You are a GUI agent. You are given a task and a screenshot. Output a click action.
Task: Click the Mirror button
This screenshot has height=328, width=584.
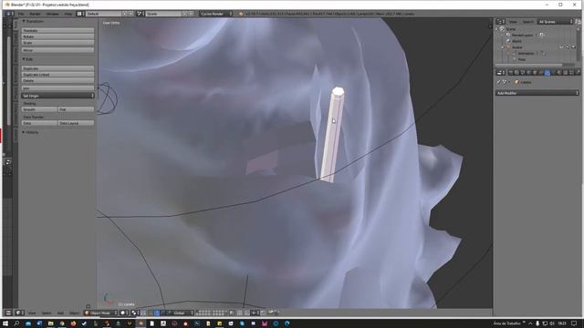pos(57,50)
